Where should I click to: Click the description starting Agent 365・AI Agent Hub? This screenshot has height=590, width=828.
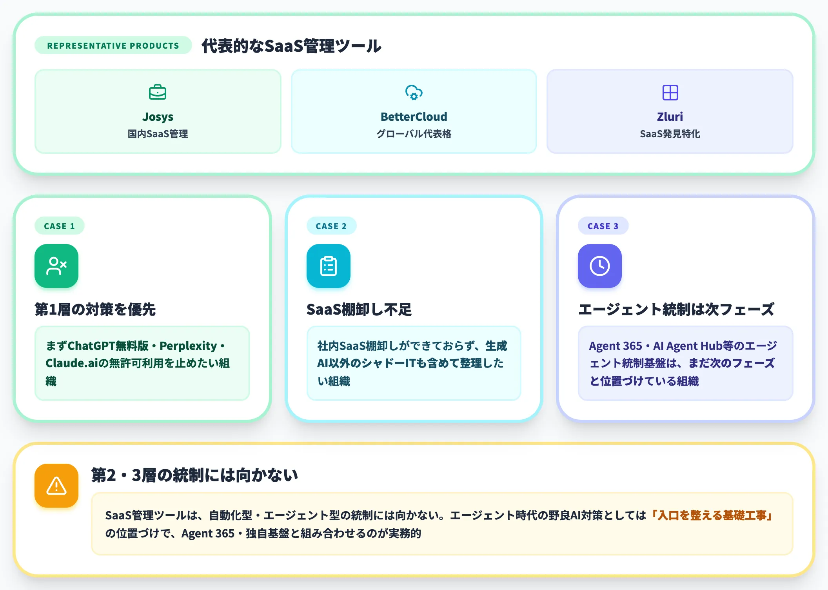[683, 363]
